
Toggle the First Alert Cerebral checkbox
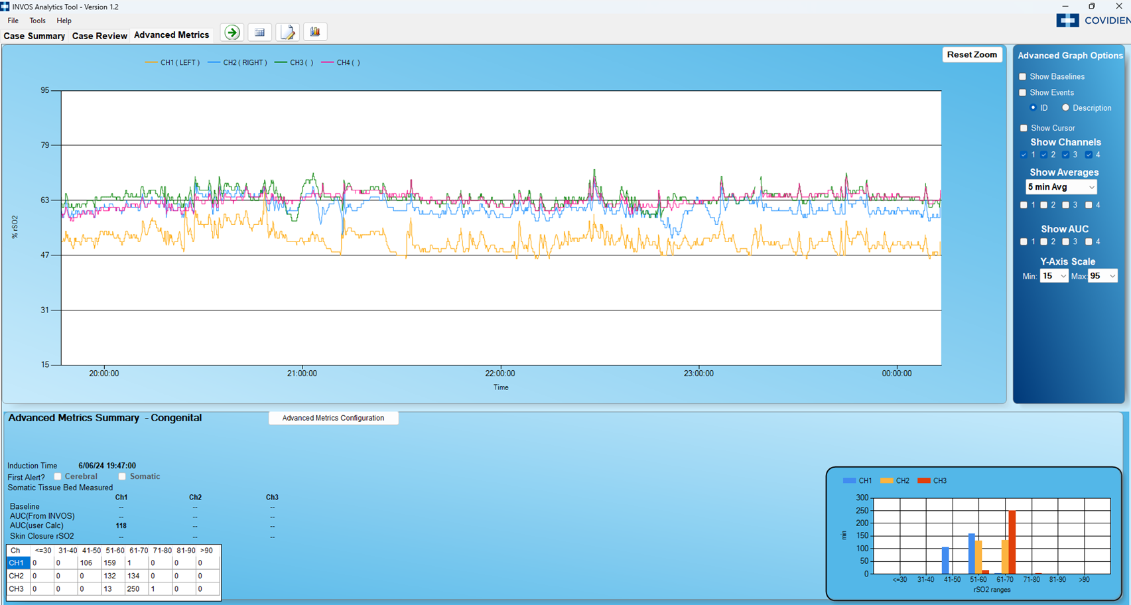(x=58, y=476)
